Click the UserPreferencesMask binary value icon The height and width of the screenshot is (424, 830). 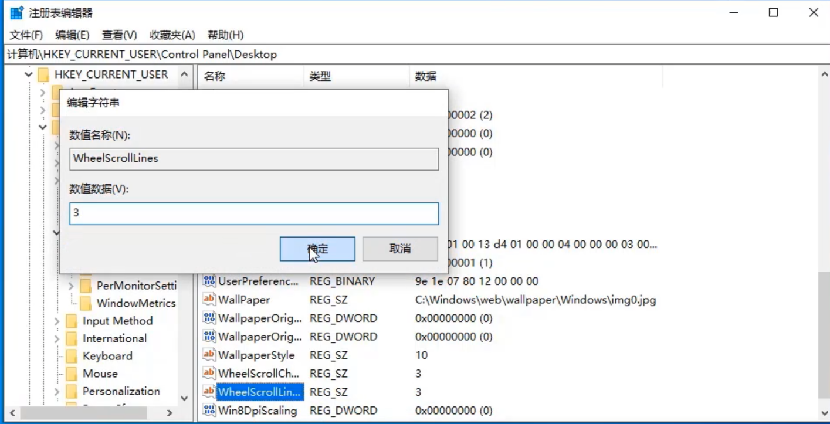(209, 281)
